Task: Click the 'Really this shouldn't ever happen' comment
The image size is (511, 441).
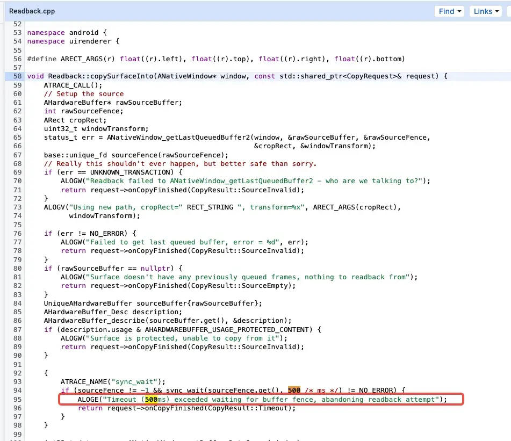Action: (180, 164)
